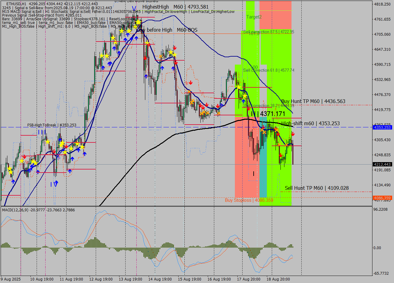Viewport: 394px width, 283px height.
Task: Select the FSB-HighToBreak level label
Action: (51, 125)
